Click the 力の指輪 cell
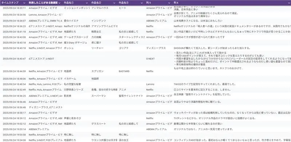The height and width of the screenshot is (142, 291). coord(96,37)
